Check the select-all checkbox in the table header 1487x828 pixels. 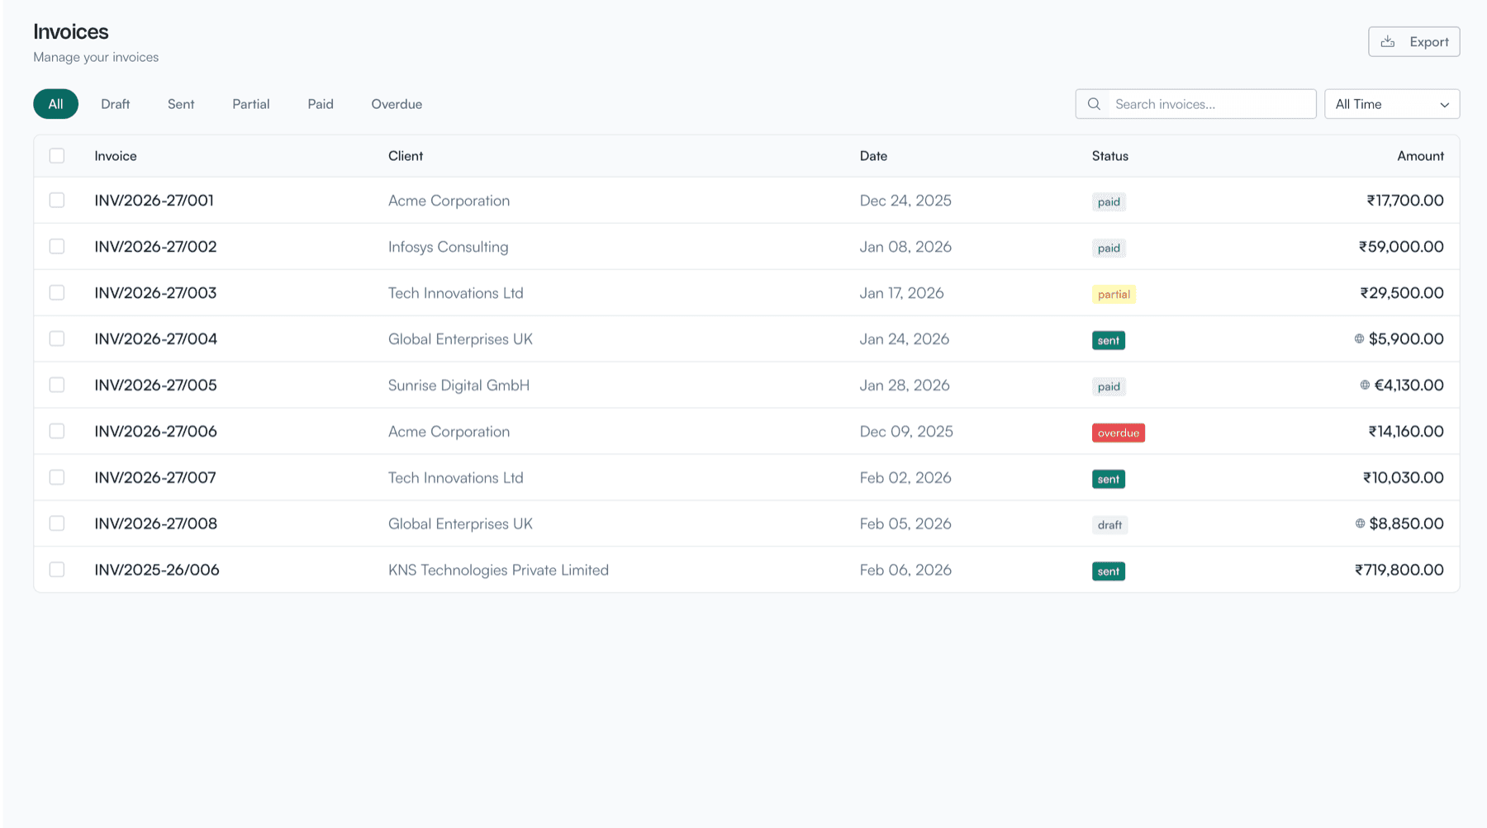[56, 155]
